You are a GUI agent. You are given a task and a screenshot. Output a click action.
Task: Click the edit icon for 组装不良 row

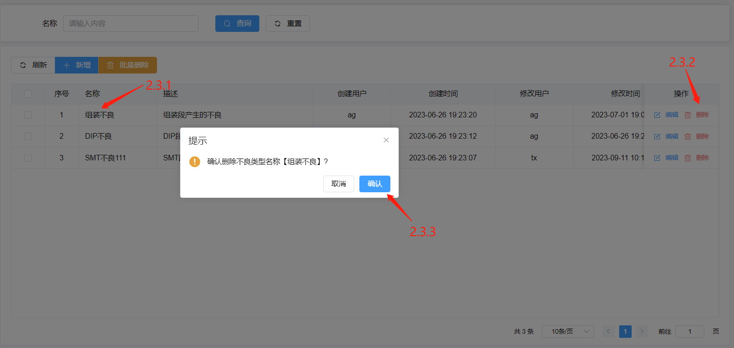point(657,115)
